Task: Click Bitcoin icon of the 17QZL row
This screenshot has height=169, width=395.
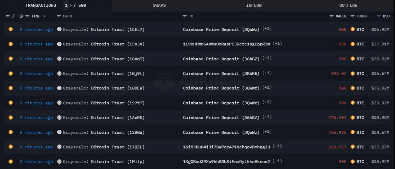Action: 11,147
